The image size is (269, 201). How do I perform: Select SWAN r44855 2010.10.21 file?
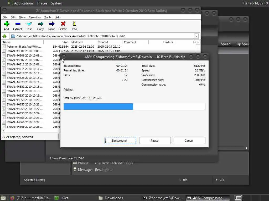[x=24, y=104]
